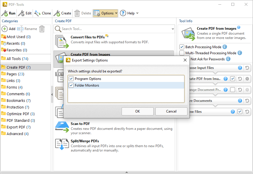Run the selected tool via Run icon
This screenshot has width=253, height=174.
(5, 13)
